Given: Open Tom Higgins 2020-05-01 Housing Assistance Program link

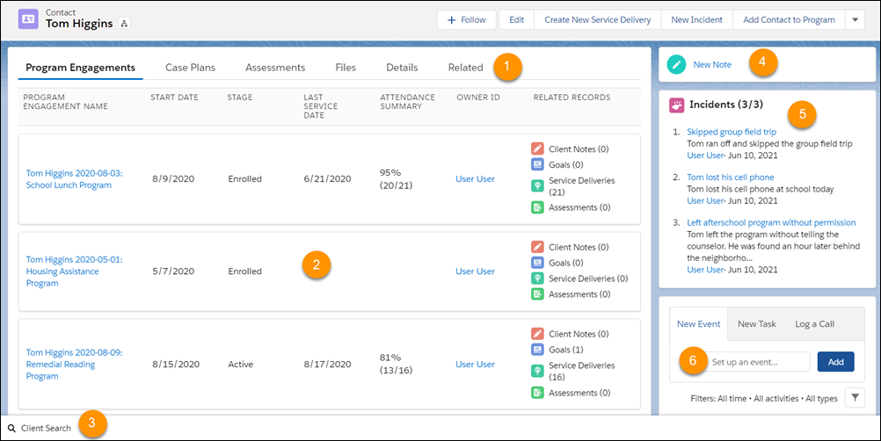Looking at the screenshot, I should 74,271.
